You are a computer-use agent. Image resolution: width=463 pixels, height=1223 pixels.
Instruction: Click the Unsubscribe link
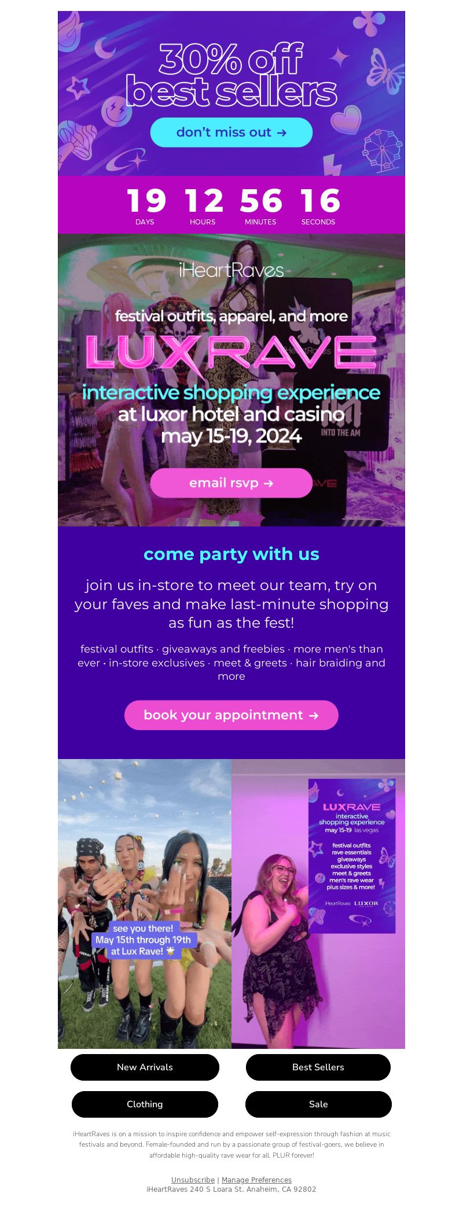[193, 1180]
